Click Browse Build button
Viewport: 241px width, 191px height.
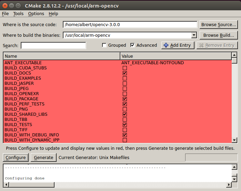[218, 35]
